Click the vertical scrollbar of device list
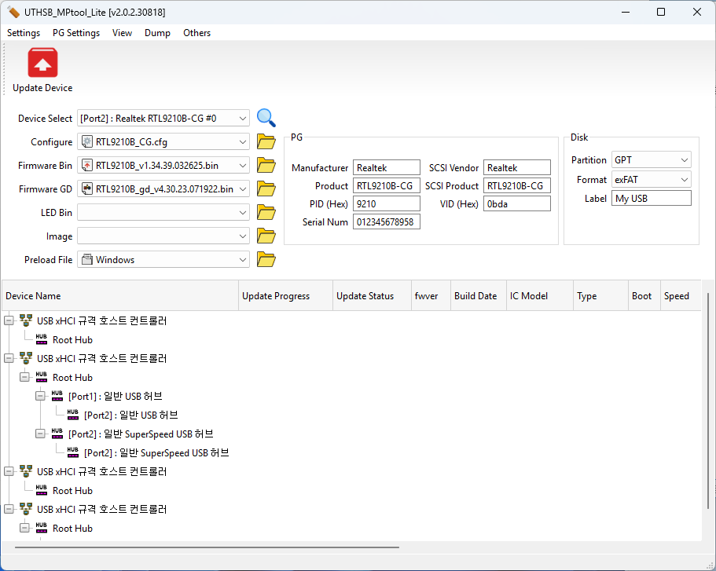The height and width of the screenshot is (571, 716). tap(708, 401)
